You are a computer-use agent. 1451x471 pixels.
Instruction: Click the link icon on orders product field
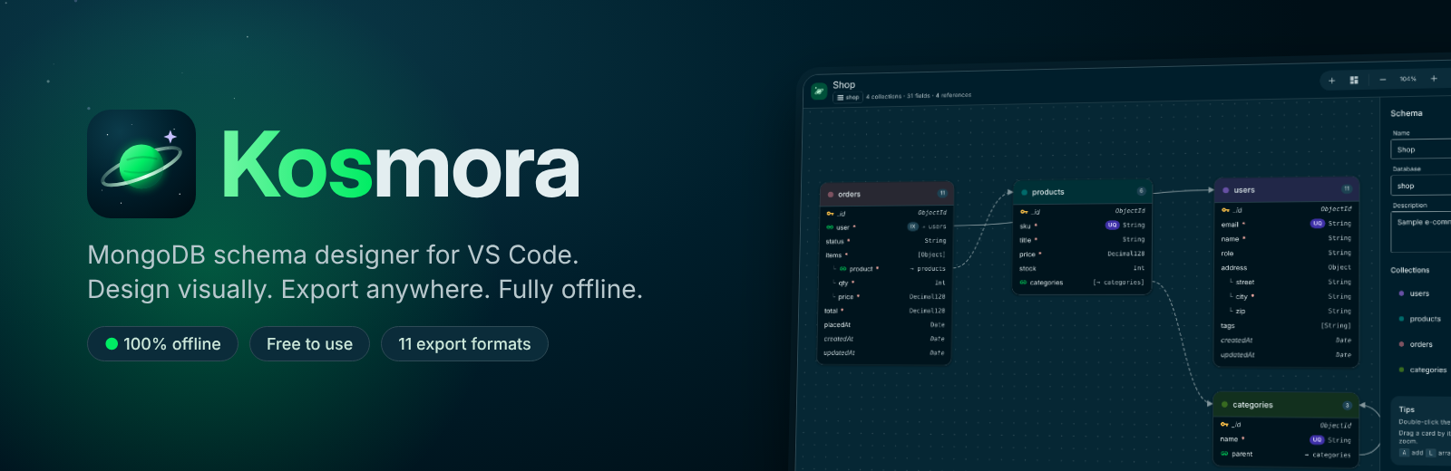842,269
